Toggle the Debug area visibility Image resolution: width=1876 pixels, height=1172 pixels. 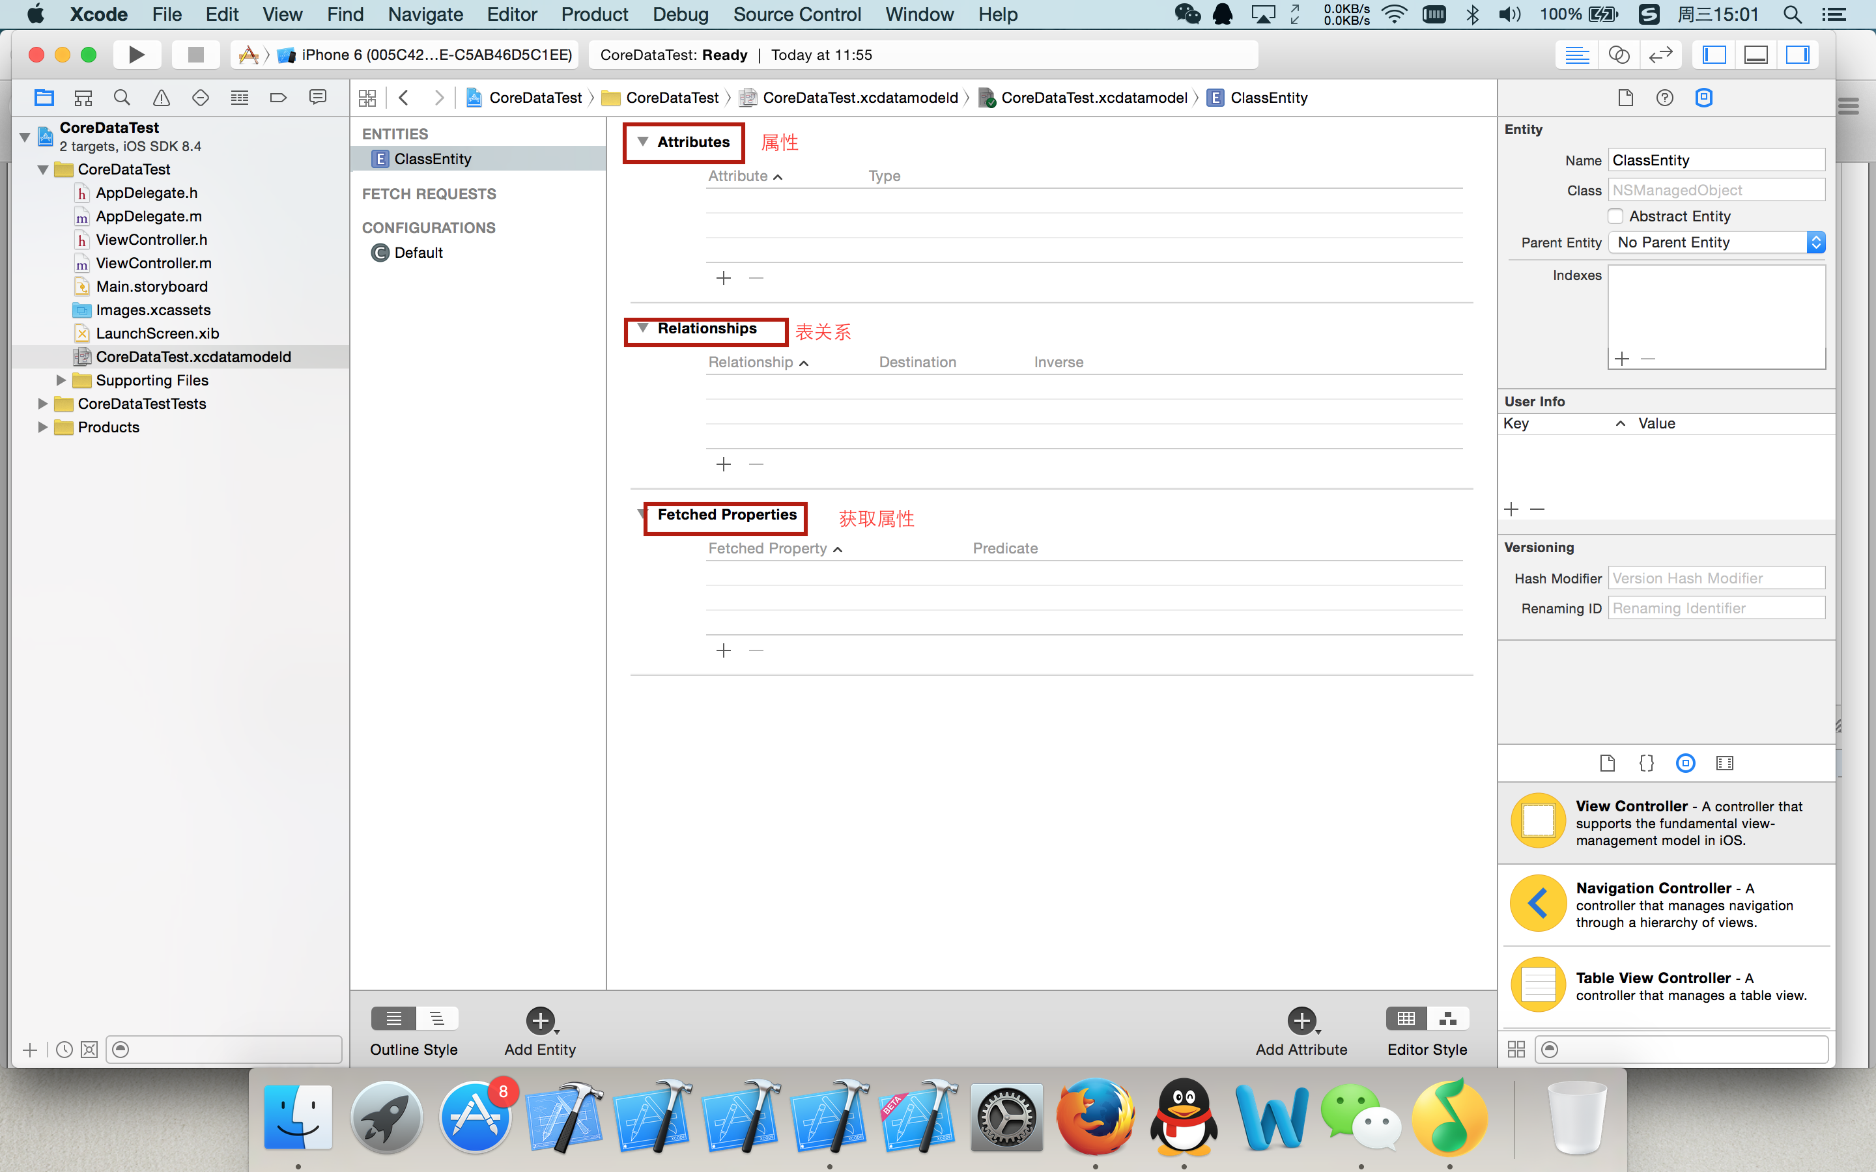(x=1756, y=55)
